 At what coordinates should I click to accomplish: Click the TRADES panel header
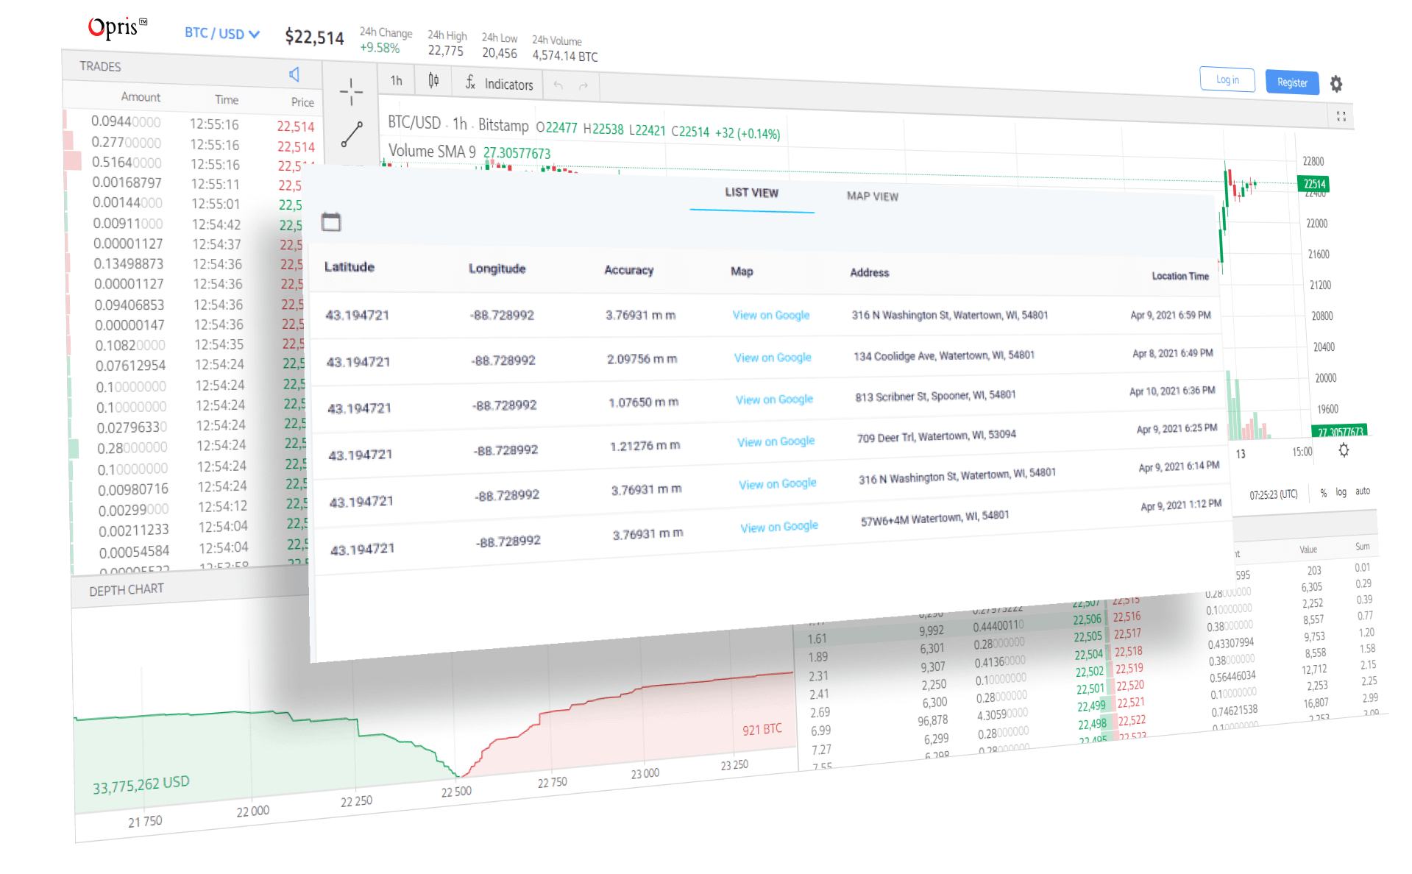pos(100,66)
